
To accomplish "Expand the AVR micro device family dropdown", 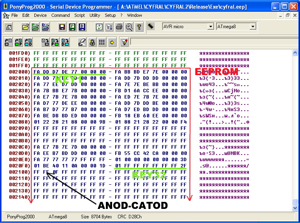I will [x=211, y=27].
